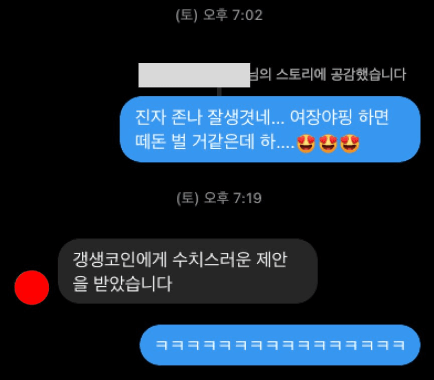Click 받았습니다 in the received message
The image size is (434, 380).
click(133, 283)
